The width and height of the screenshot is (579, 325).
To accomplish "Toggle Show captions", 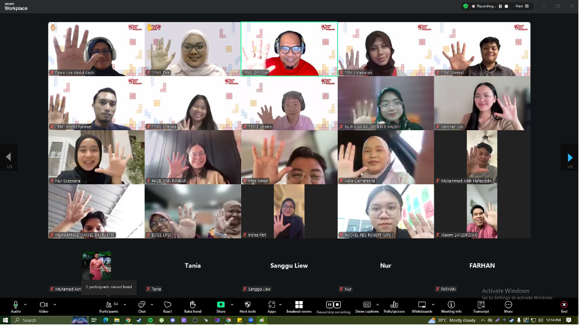I will pos(367,306).
